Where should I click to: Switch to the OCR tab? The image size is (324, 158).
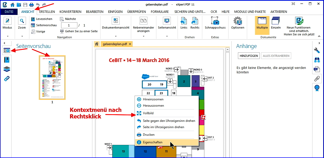pyautogui.click(x=214, y=12)
